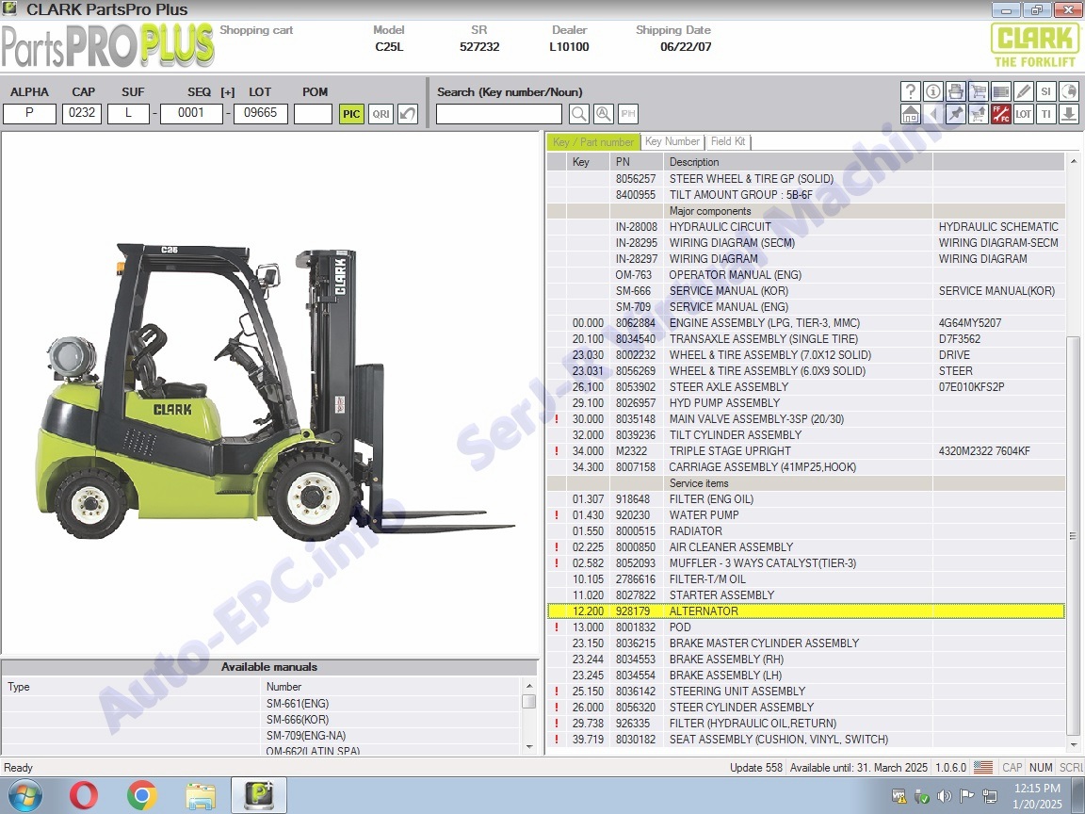
Task: Select TRANSAXLE ASSEMBLY (SINGLE TIRE) row
Action: click(x=805, y=339)
